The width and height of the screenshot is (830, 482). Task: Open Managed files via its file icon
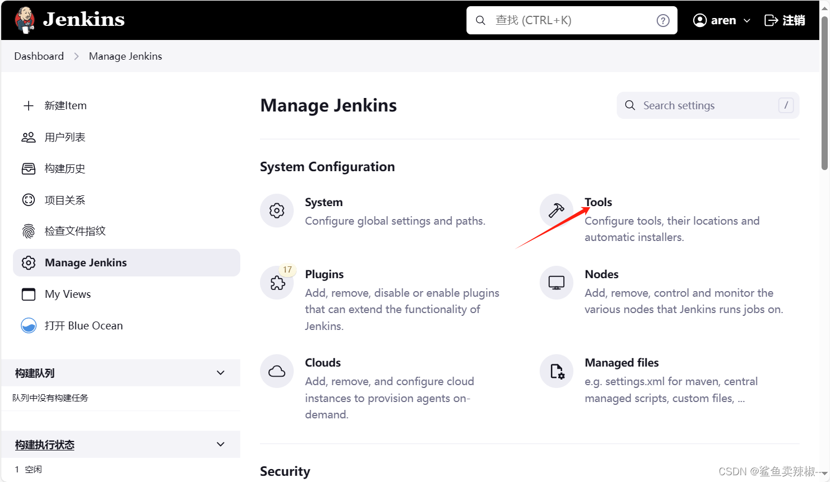(x=556, y=371)
